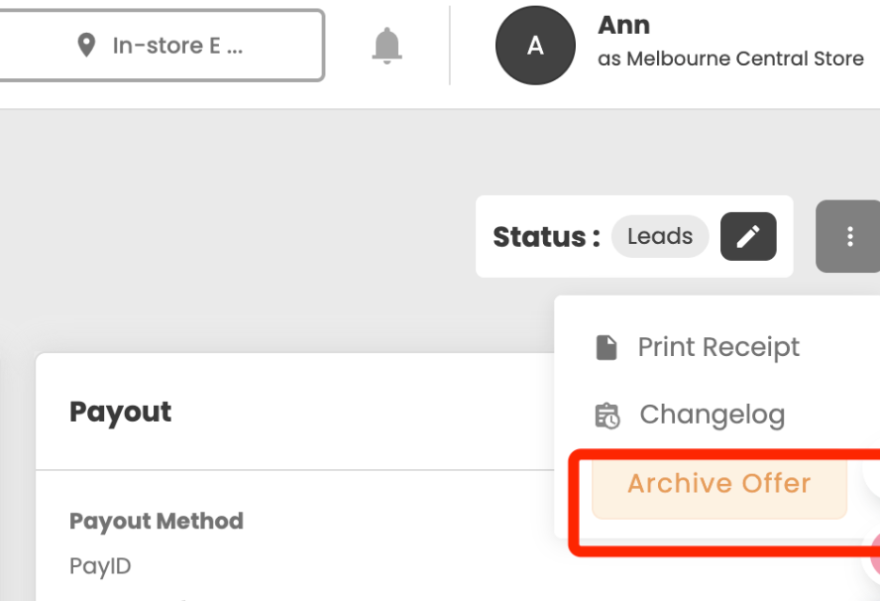Click the Status label
Screen dimensions: 880x601
click(x=547, y=237)
